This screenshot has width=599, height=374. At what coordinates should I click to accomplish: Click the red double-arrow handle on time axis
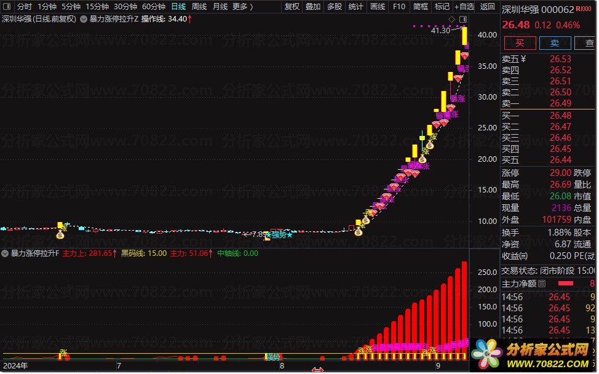point(317,370)
